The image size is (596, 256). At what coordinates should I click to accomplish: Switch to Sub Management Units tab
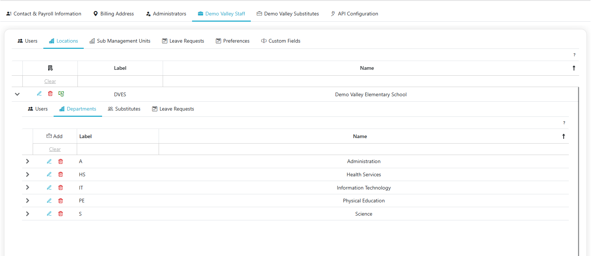coord(120,41)
